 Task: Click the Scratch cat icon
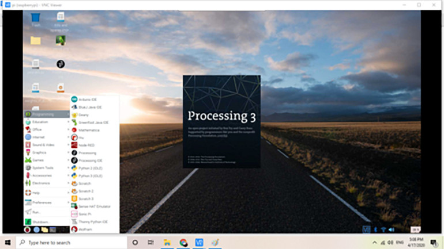74,183
